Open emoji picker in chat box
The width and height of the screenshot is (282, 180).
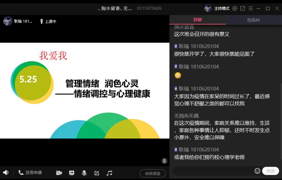tap(257, 171)
